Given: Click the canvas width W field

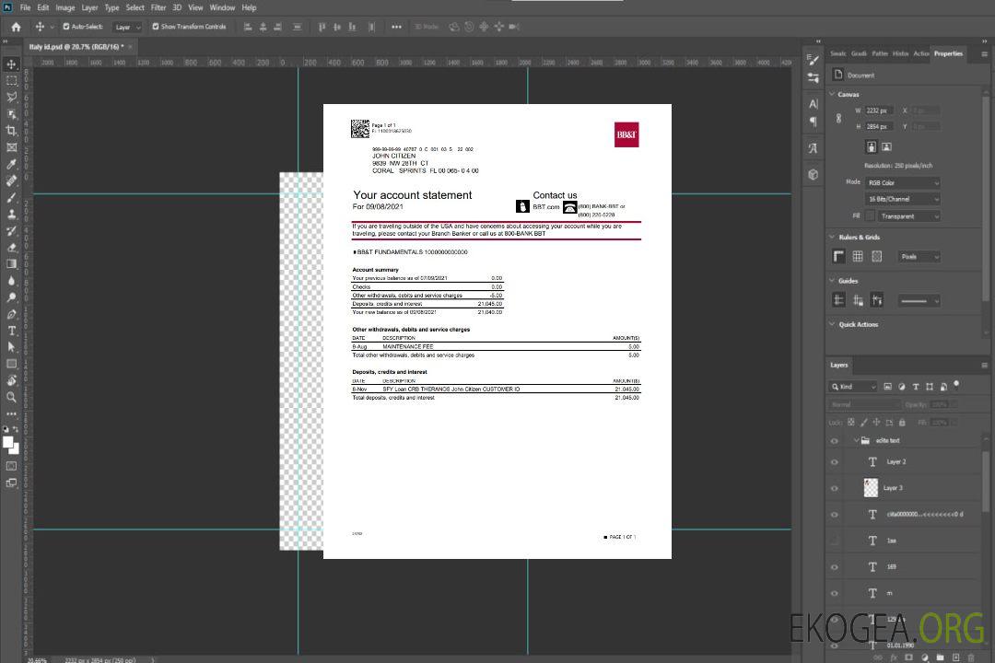Looking at the screenshot, I should coord(879,110).
